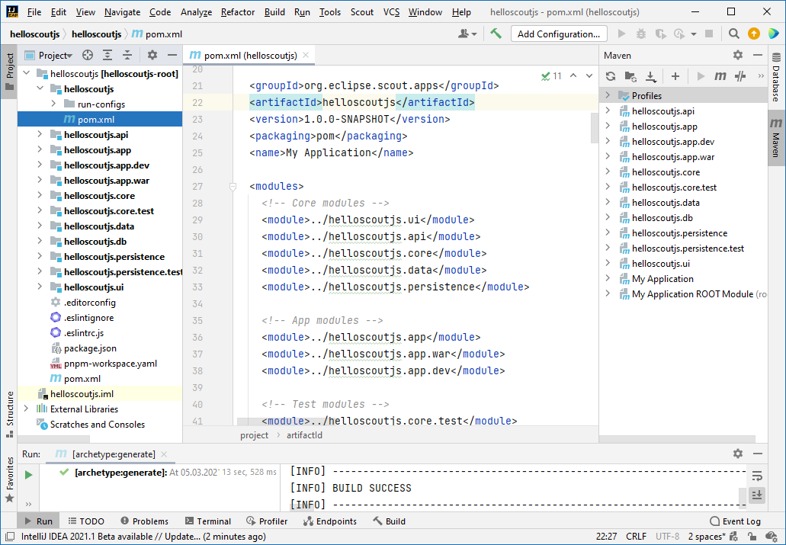
Task: Download sources and documentation in Maven panel
Action: [652, 76]
